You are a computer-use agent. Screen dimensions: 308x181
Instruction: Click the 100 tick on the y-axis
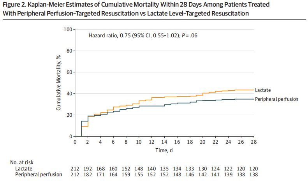(68, 29)
